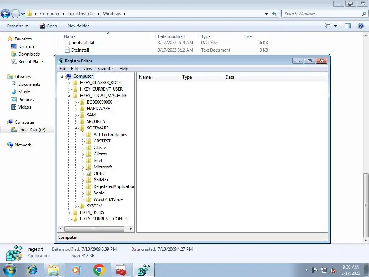
Task: Open Explorer help icon
Action: (360, 26)
